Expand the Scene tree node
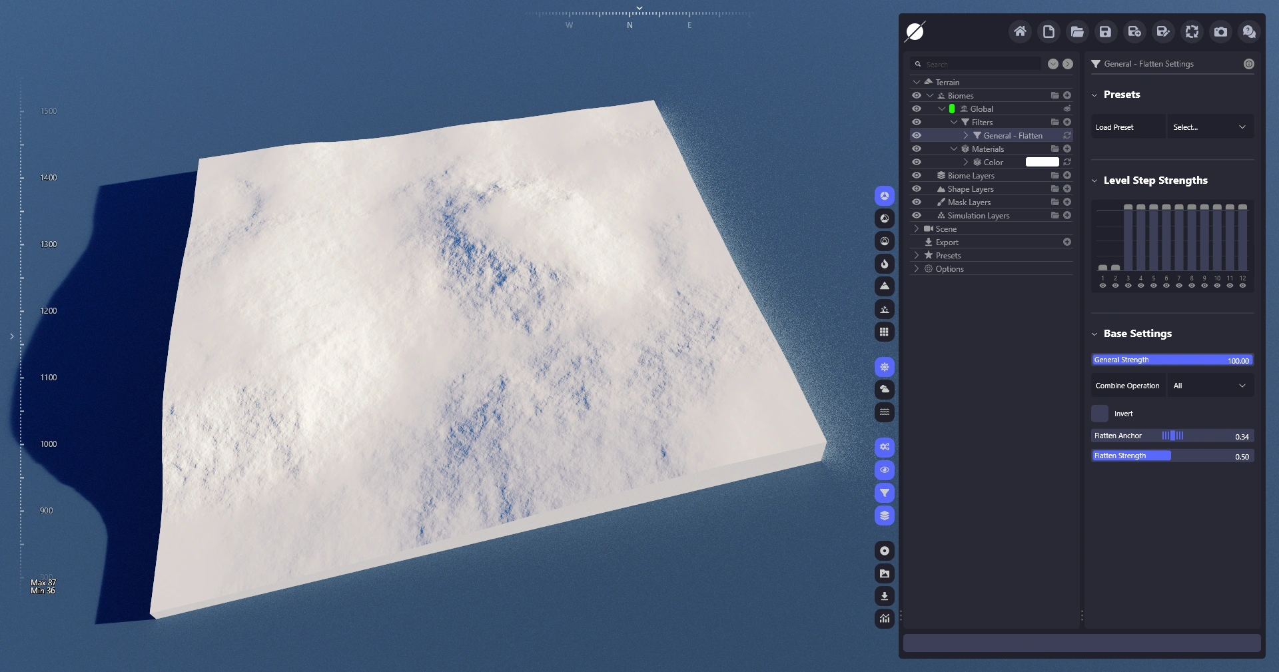The height and width of the screenshot is (672, 1279). coord(917,229)
